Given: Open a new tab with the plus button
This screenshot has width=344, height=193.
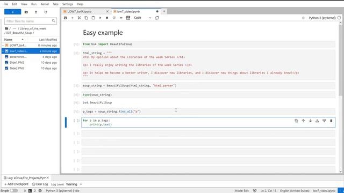Looking at the screenshot, I should coord(164,11).
